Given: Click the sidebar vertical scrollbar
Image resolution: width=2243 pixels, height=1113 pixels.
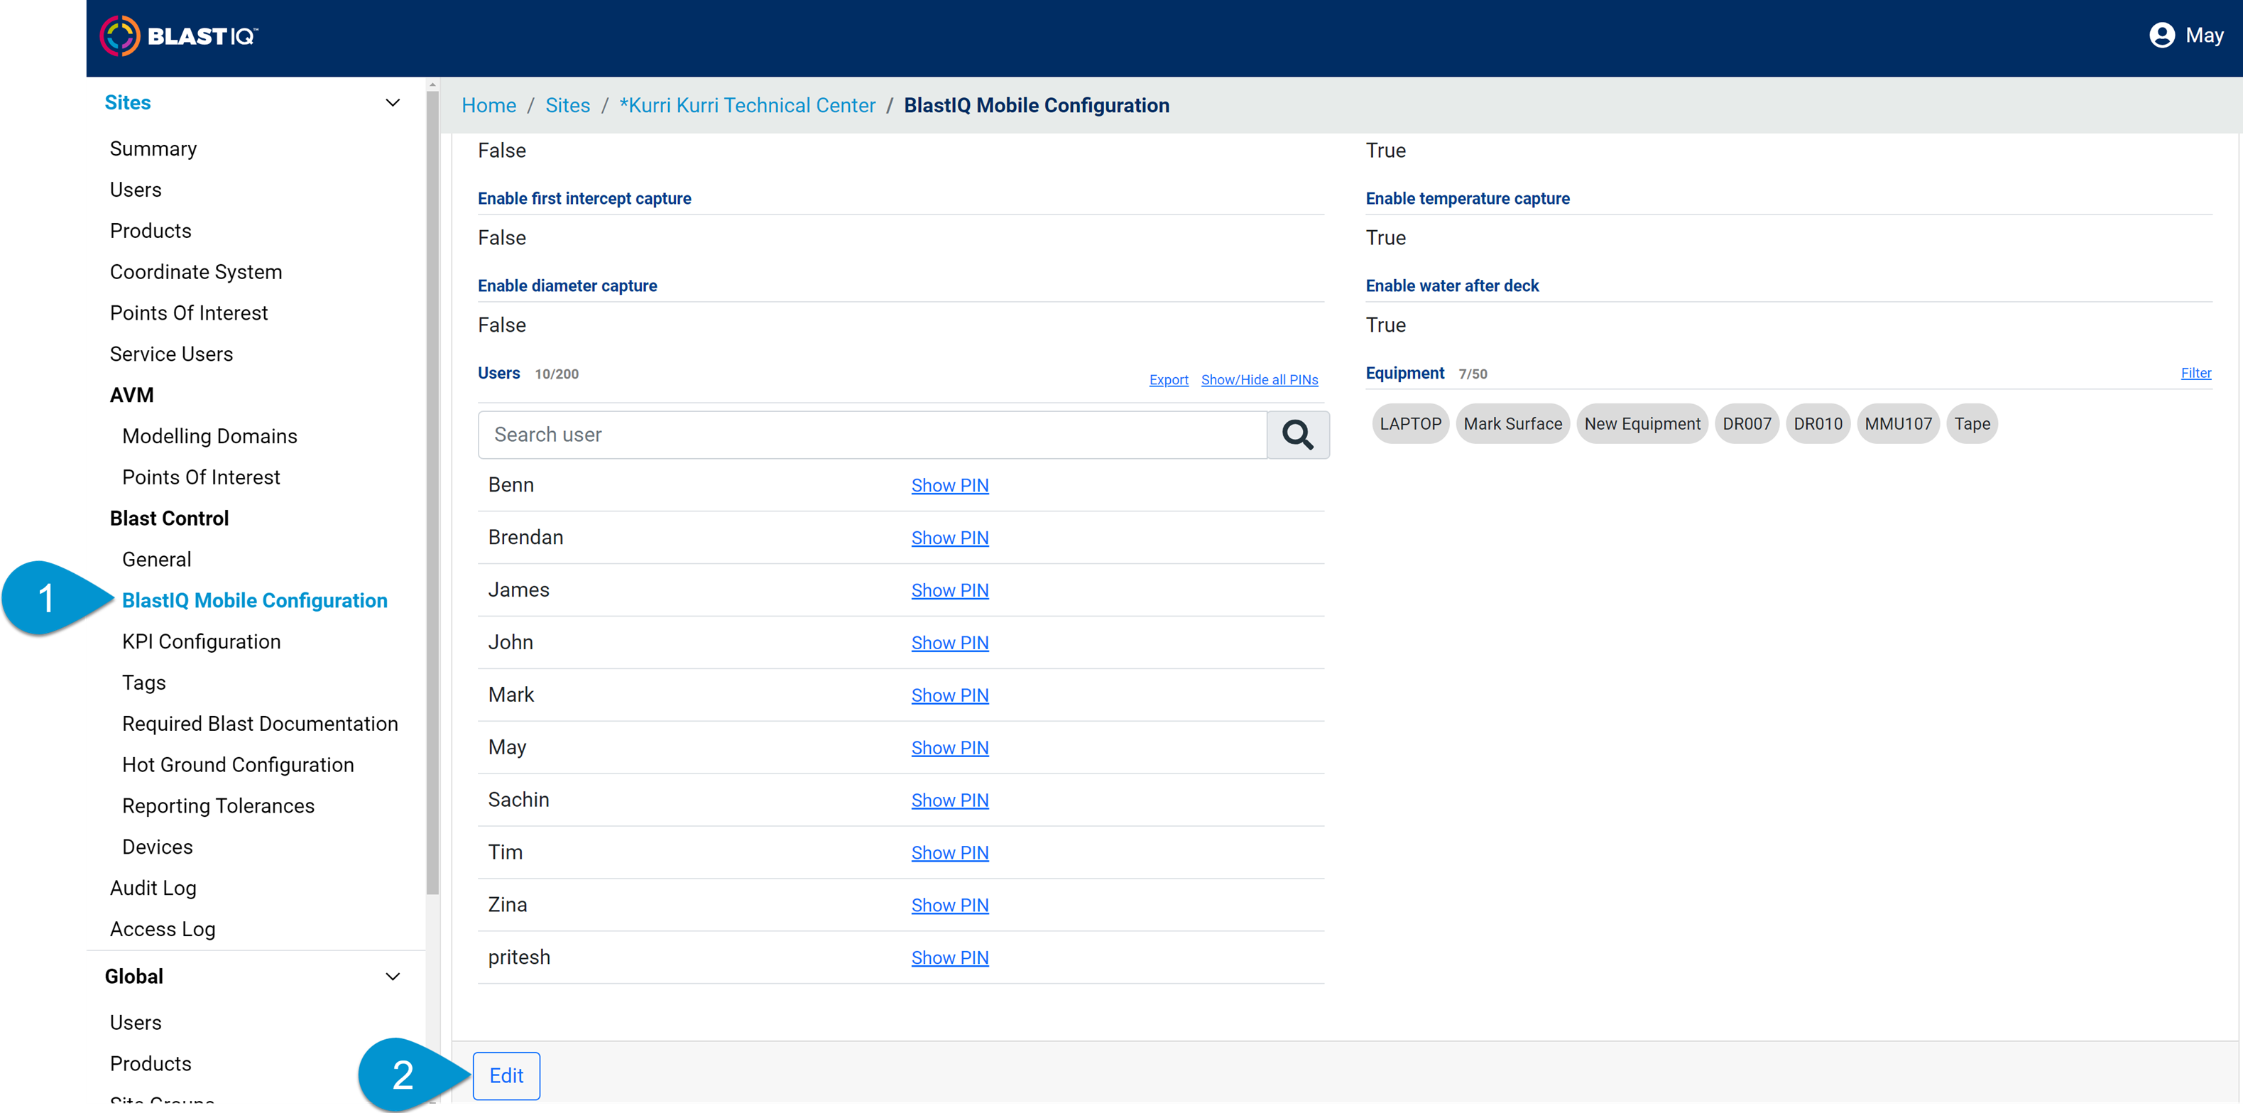Looking at the screenshot, I should (432, 493).
